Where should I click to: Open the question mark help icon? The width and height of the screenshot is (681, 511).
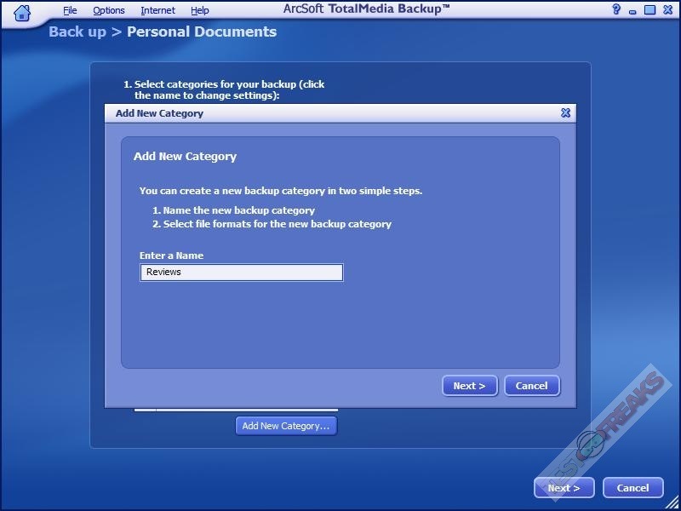point(616,10)
